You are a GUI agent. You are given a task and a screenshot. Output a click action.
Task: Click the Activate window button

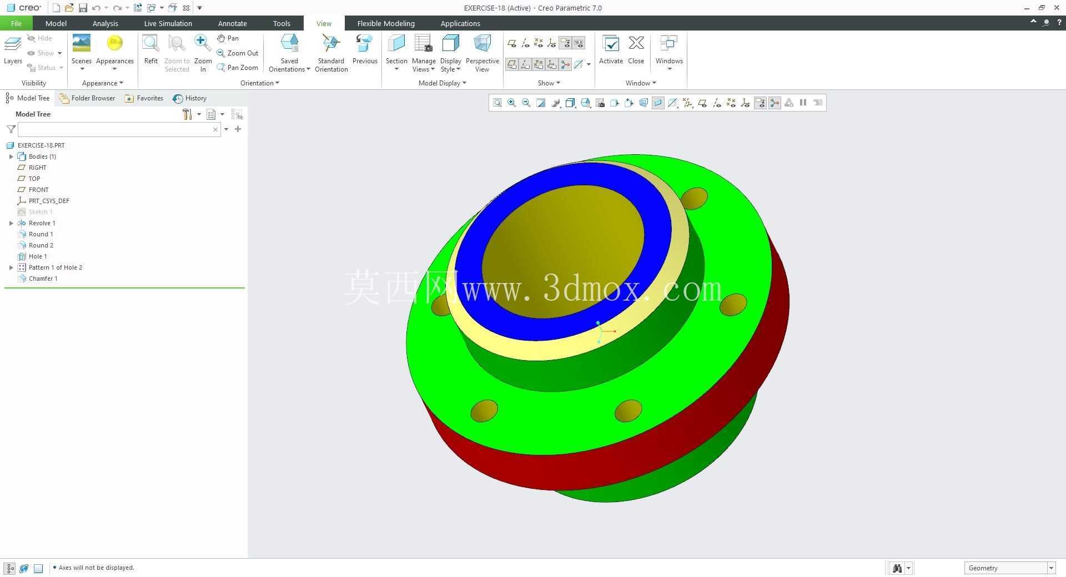click(x=611, y=50)
